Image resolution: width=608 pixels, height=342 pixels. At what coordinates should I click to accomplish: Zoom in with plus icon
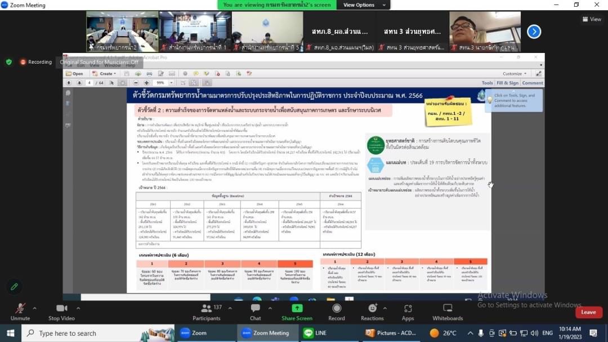(x=146, y=83)
